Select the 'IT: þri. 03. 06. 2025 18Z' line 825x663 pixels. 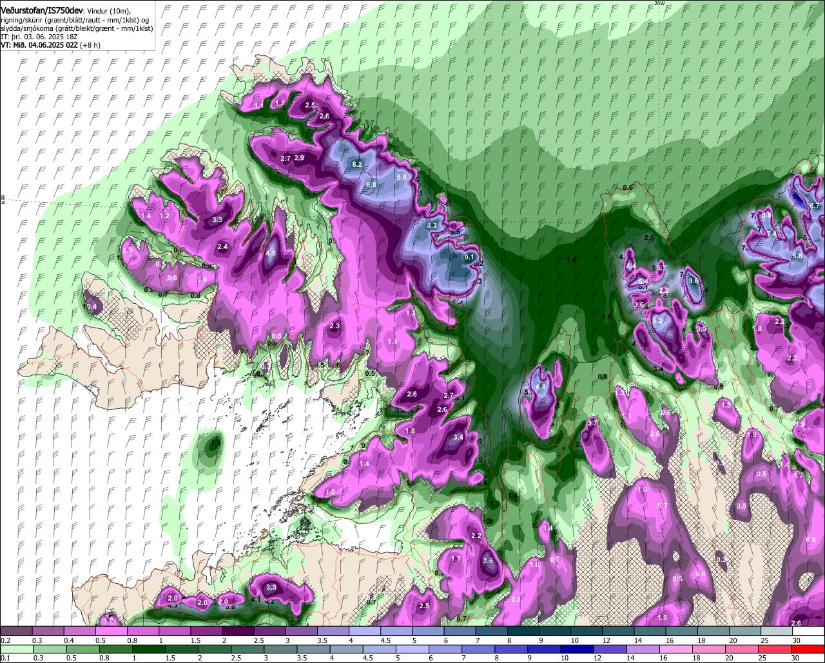click(x=38, y=37)
